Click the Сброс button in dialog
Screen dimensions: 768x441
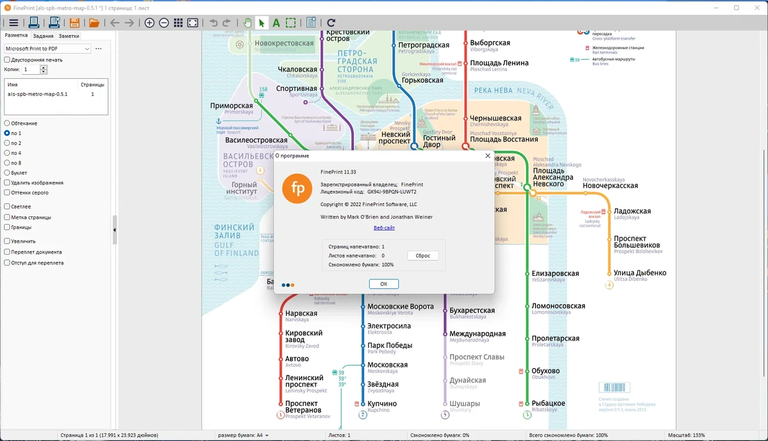[423, 255]
